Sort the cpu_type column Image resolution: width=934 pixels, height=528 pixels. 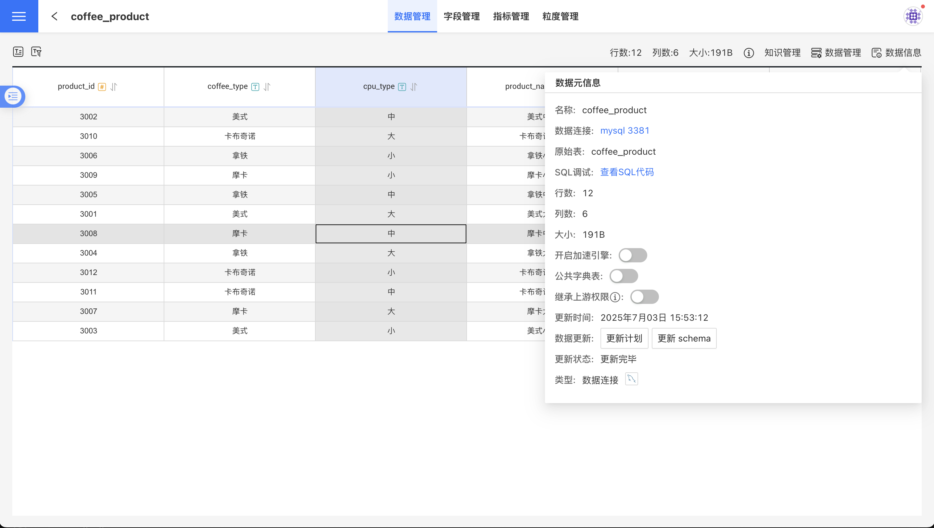pos(414,87)
